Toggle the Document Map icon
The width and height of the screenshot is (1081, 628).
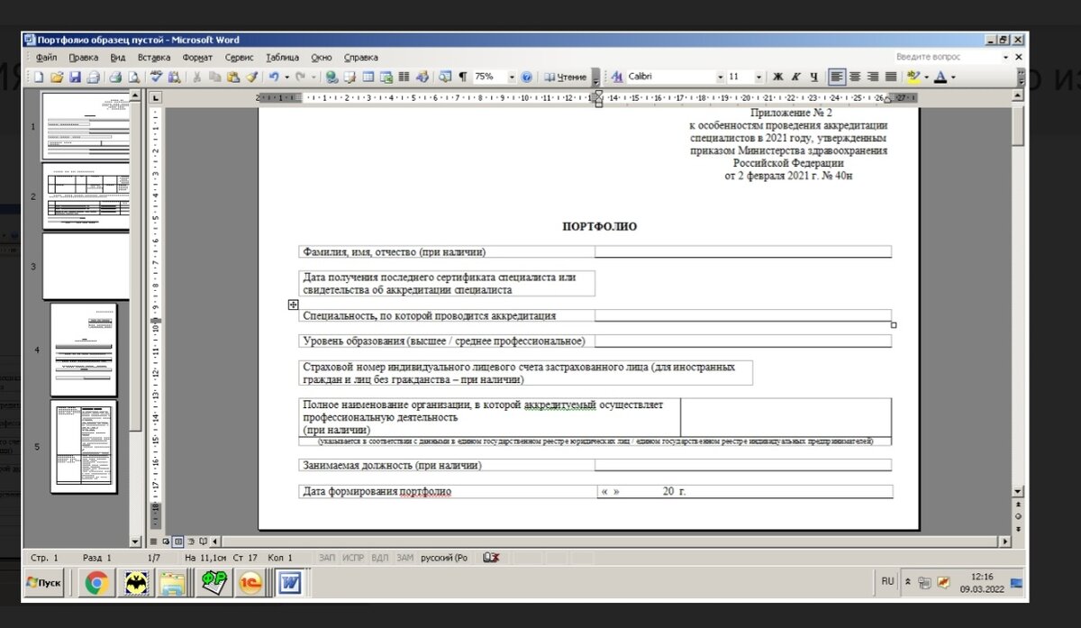444,77
